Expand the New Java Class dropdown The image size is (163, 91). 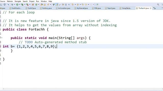point(38,5)
